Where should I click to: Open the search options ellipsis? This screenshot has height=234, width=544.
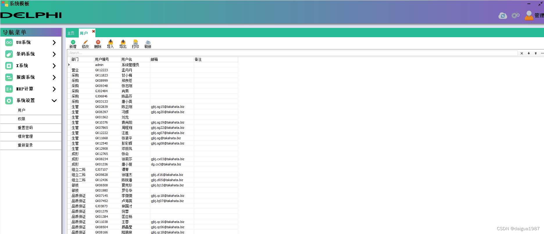point(542,53)
